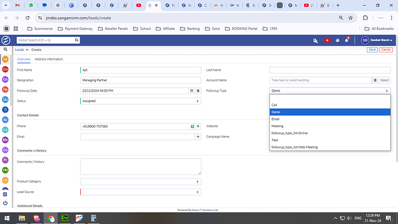This screenshot has width=398, height=224.
Task: Open the Sanket Barot user menu
Action: point(377,40)
